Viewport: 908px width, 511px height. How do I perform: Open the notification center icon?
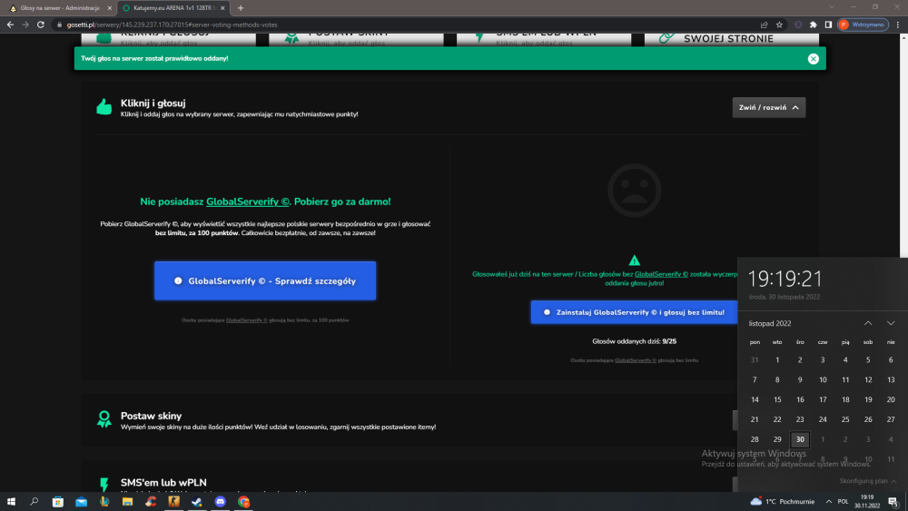point(893,502)
